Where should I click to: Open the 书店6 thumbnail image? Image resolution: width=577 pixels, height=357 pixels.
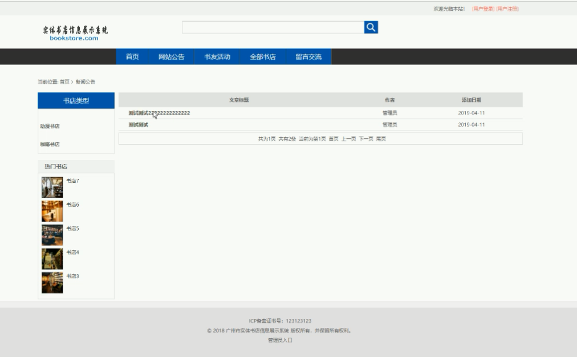pos(52,211)
